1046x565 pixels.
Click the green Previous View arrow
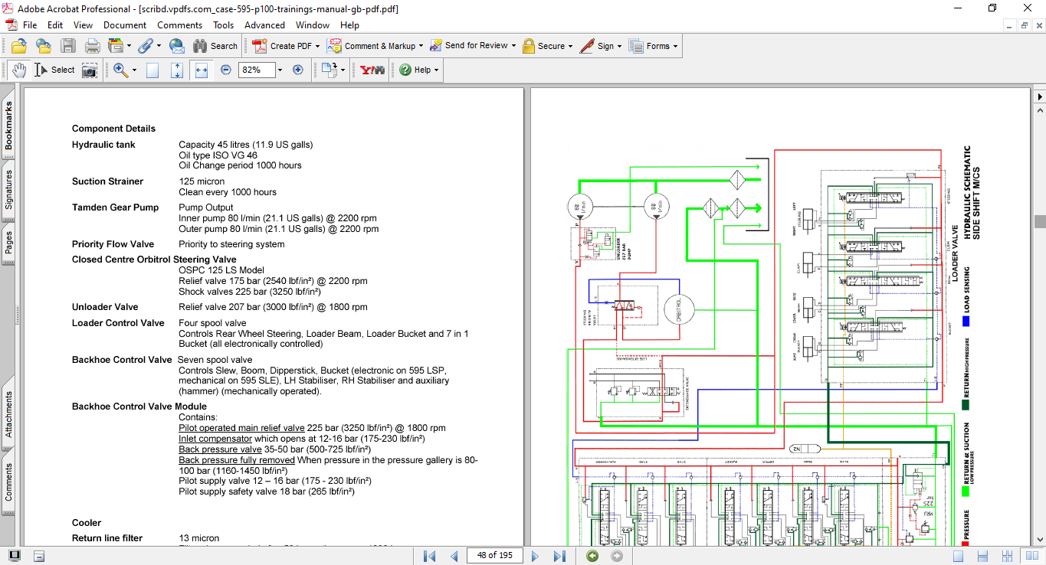click(x=592, y=556)
